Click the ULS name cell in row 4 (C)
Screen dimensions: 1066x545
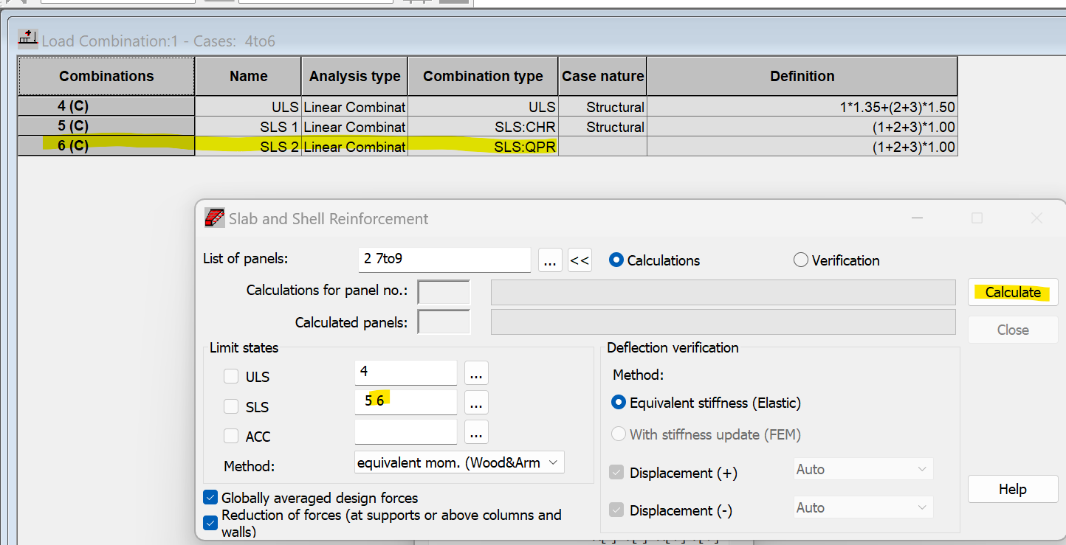tap(248, 107)
